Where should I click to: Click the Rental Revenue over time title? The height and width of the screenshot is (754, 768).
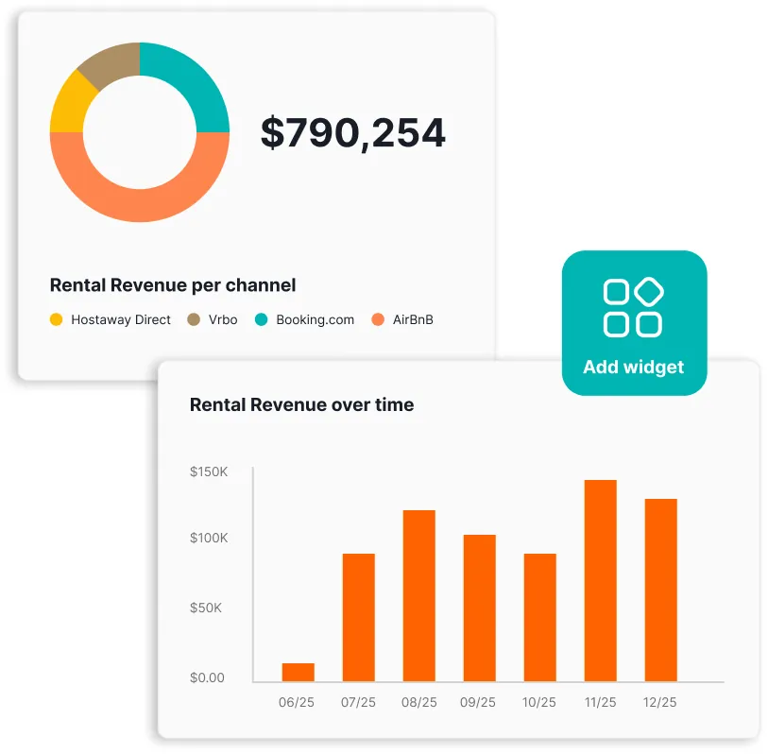tap(301, 404)
